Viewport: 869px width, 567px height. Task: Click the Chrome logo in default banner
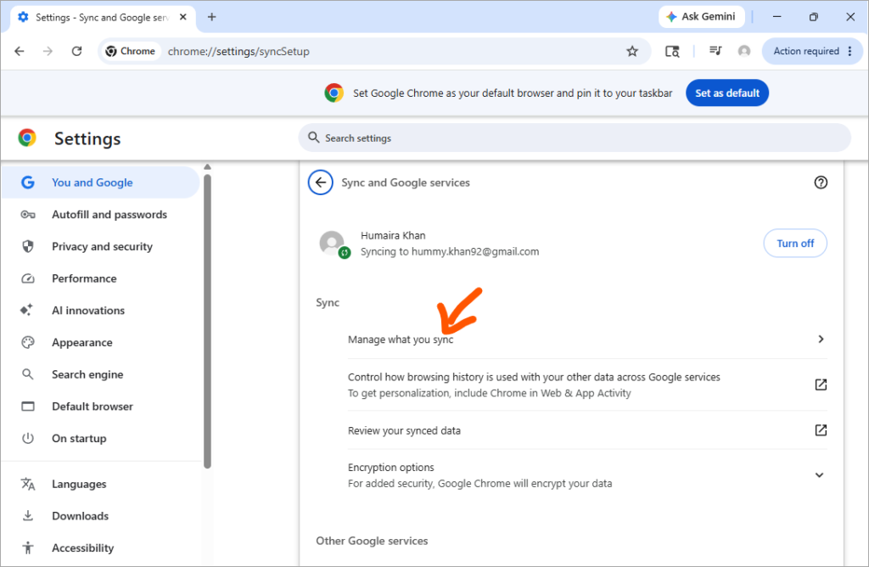point(334,93)
